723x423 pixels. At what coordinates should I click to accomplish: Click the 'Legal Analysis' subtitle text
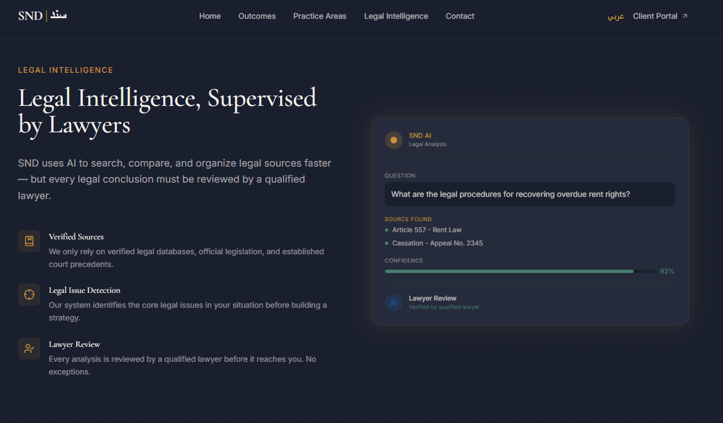pyautogui.click(x=427, y=144)
